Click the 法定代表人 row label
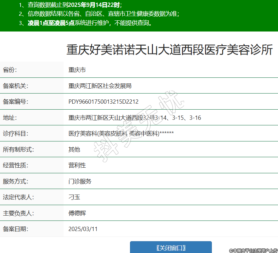The width and height of the screenshot is (278, 253). [19, 197]
